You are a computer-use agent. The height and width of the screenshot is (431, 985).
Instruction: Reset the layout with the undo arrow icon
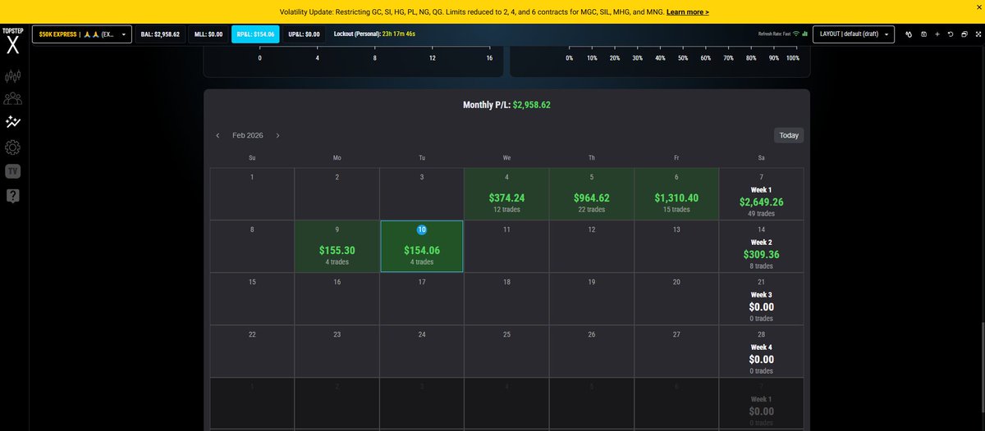click(x=950, y=34)
